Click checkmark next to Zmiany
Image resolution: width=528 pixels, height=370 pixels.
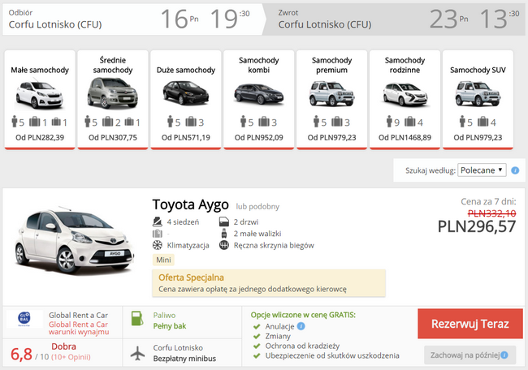click(x=257, y=336)
